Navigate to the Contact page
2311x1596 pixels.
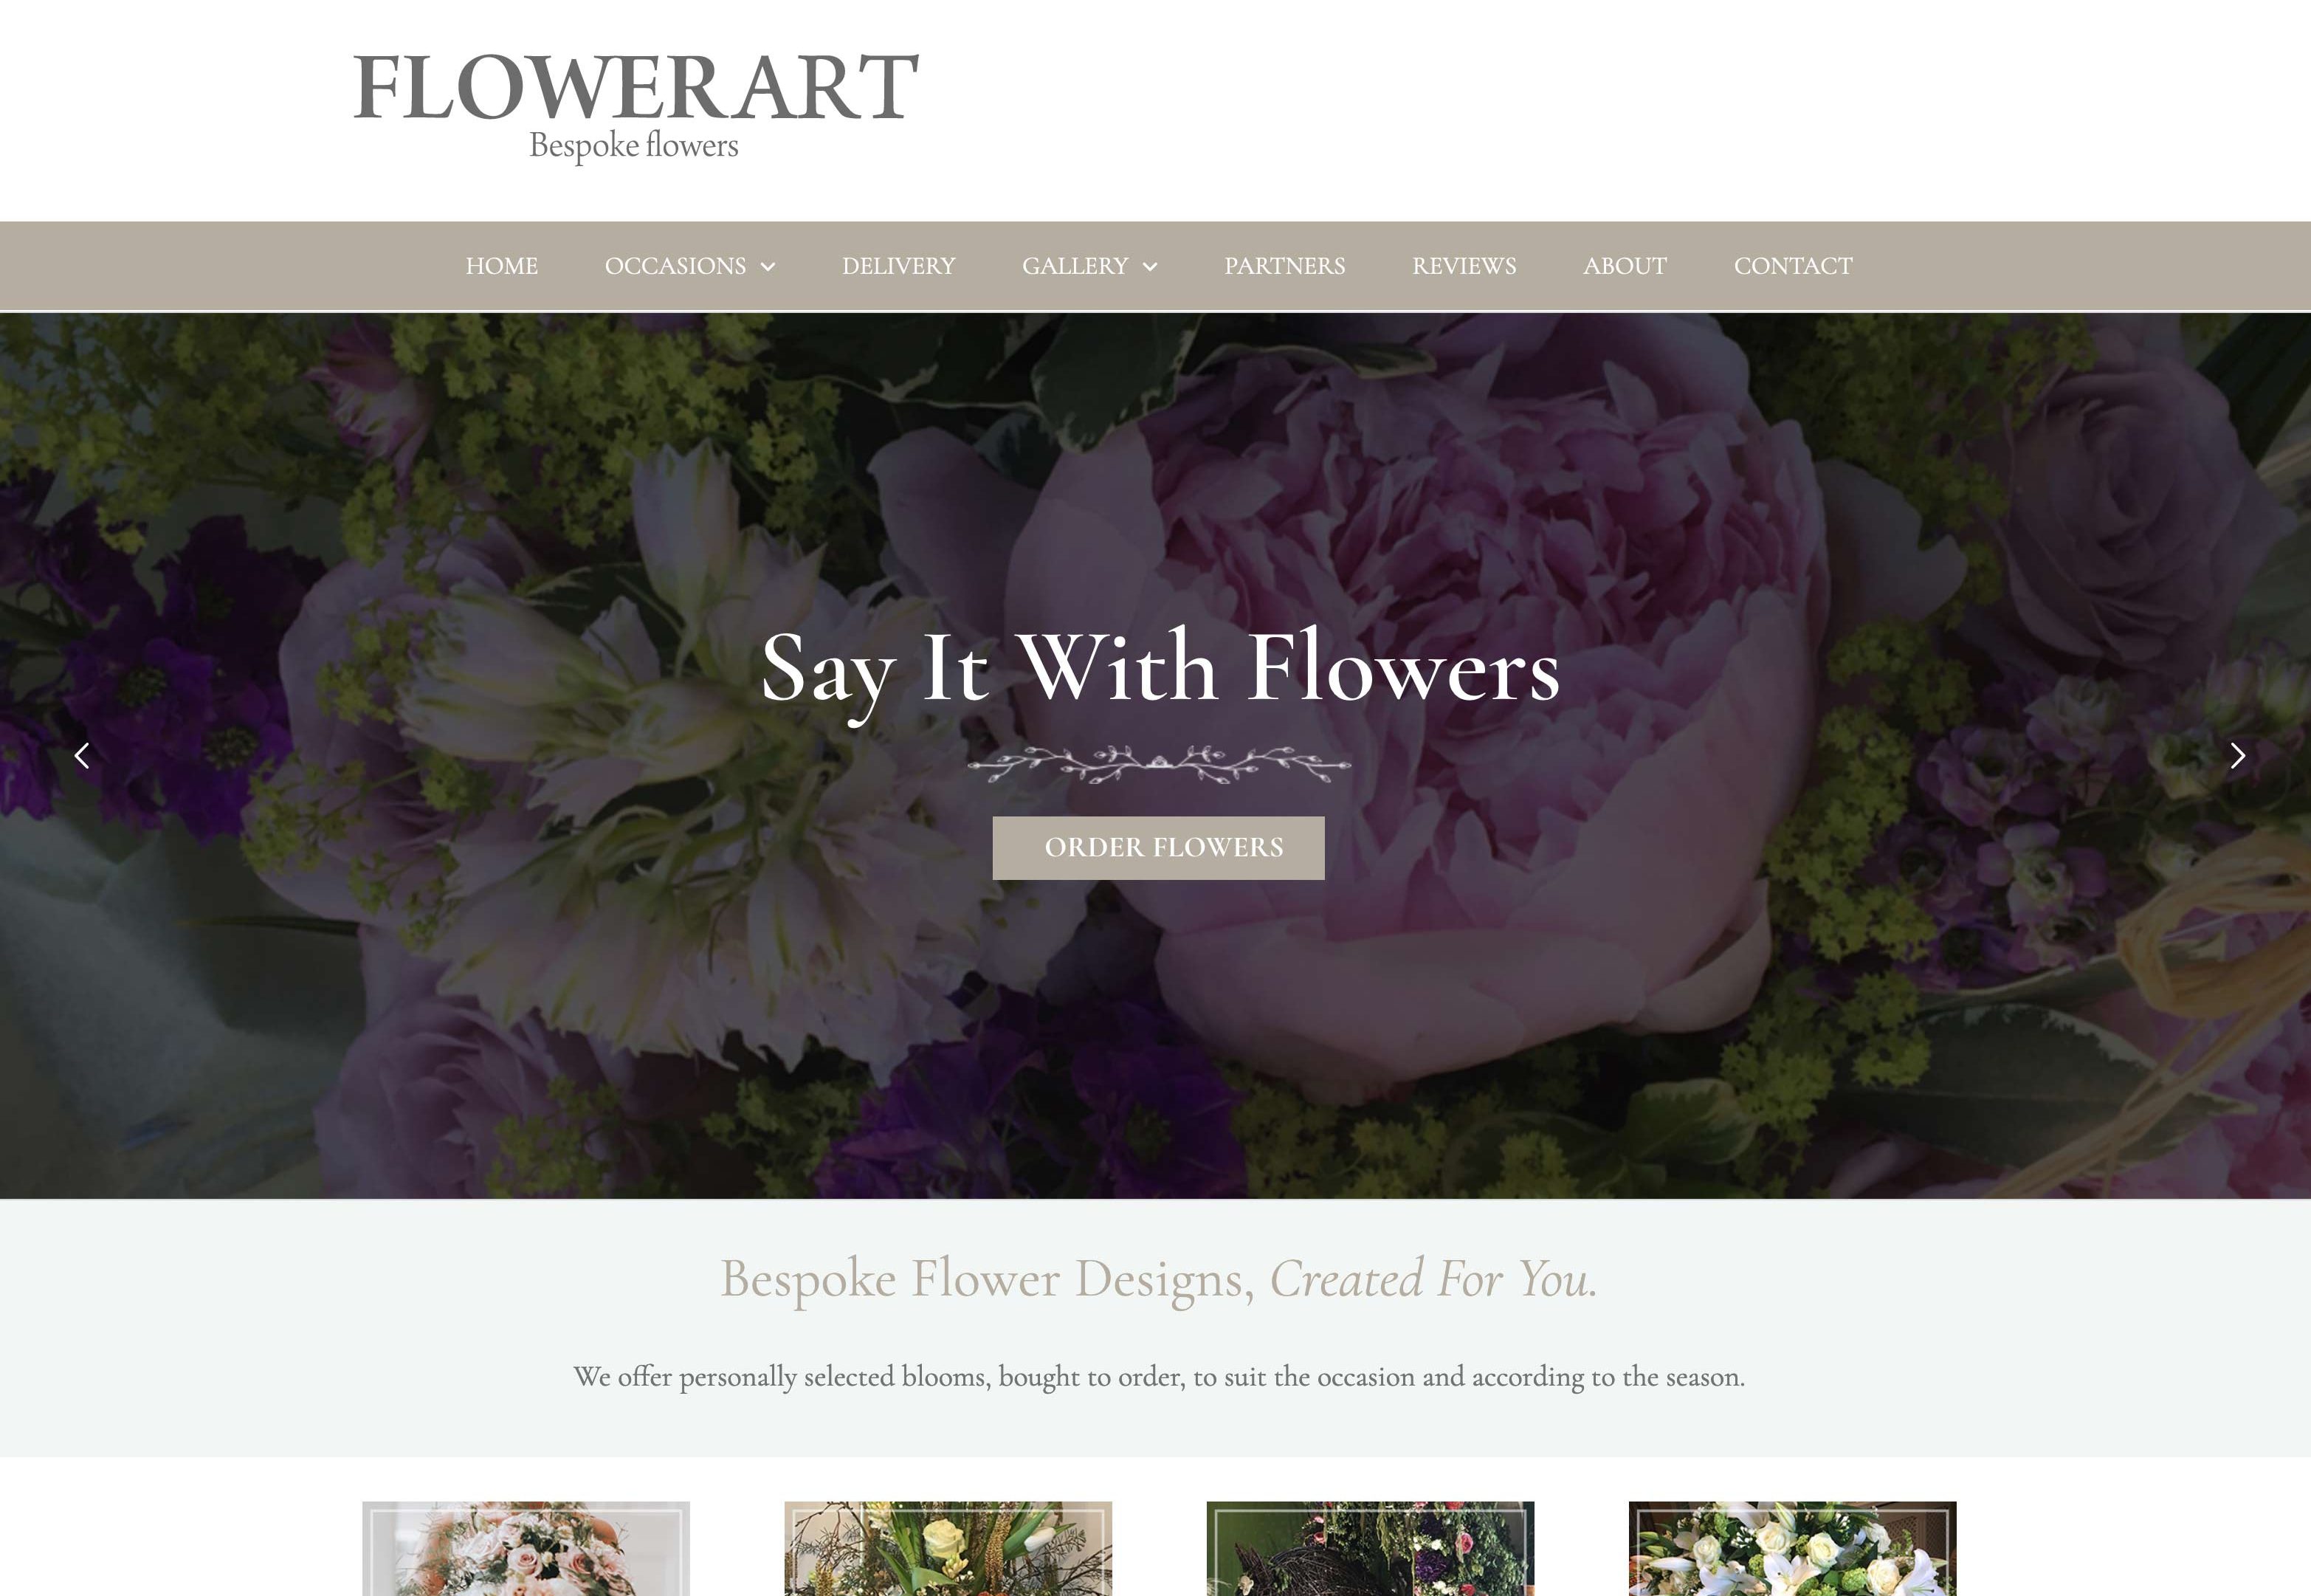pyautogui.click(x=1794, y=266)
